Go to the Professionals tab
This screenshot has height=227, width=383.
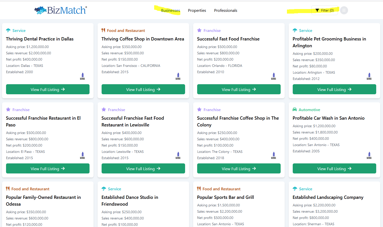pyautogui.click(x=226, y=11)
